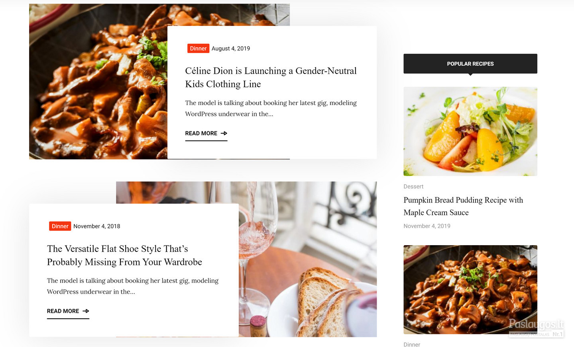This screenshot has width=574, height=347.
Task: Open the Versatile Flat Shoe Style article
Action: 124,255
